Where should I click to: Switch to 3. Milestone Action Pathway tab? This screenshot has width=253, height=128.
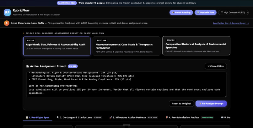click(x=134, y=118)
